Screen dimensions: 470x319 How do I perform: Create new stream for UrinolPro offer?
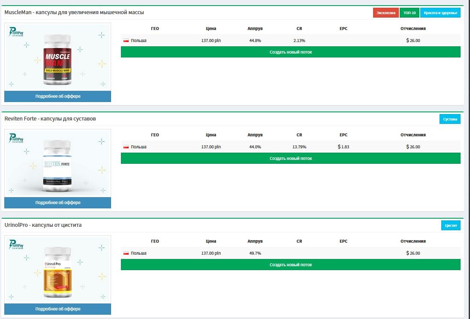pos(290,265)
